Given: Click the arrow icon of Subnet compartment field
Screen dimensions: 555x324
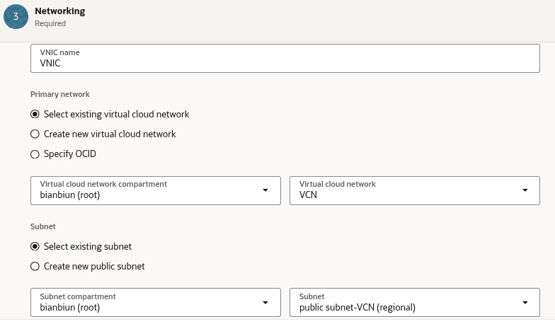Looking at the screenshot, I should click(265, 302).
